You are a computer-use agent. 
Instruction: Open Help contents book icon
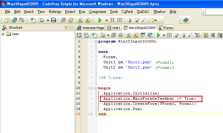[186, 20]
